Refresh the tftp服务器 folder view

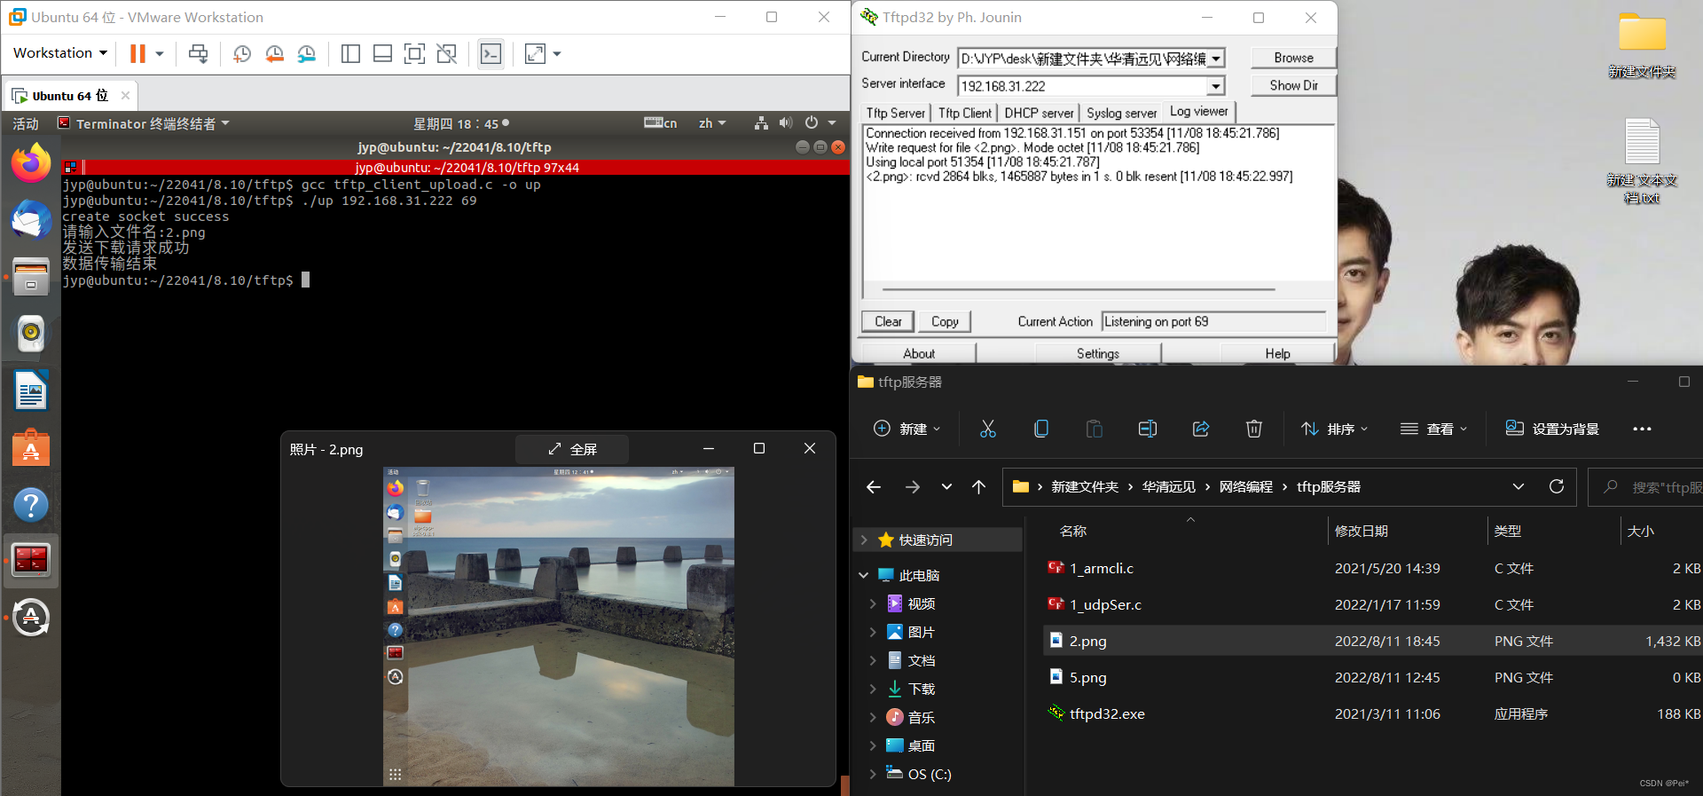1557,486
